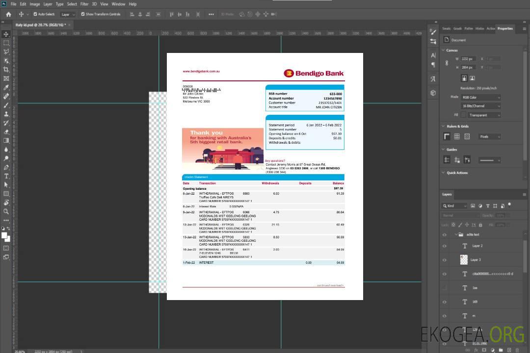Collapse the Quick Actions section
The image size is (530, 353).
coord(443,173)
